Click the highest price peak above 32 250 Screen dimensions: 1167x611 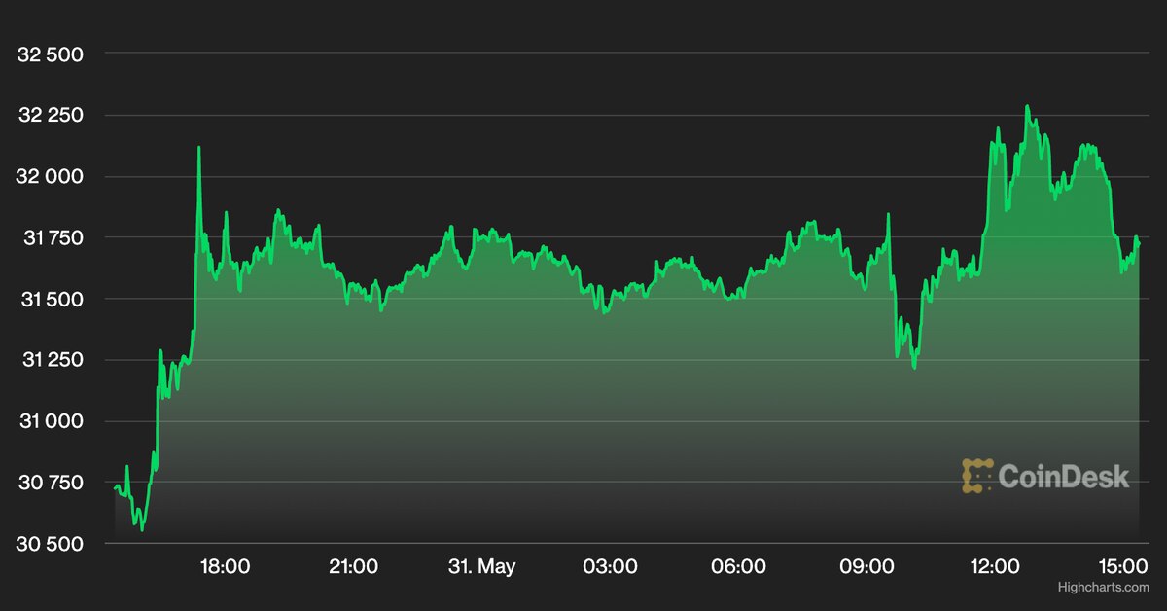coord(1027,107)
